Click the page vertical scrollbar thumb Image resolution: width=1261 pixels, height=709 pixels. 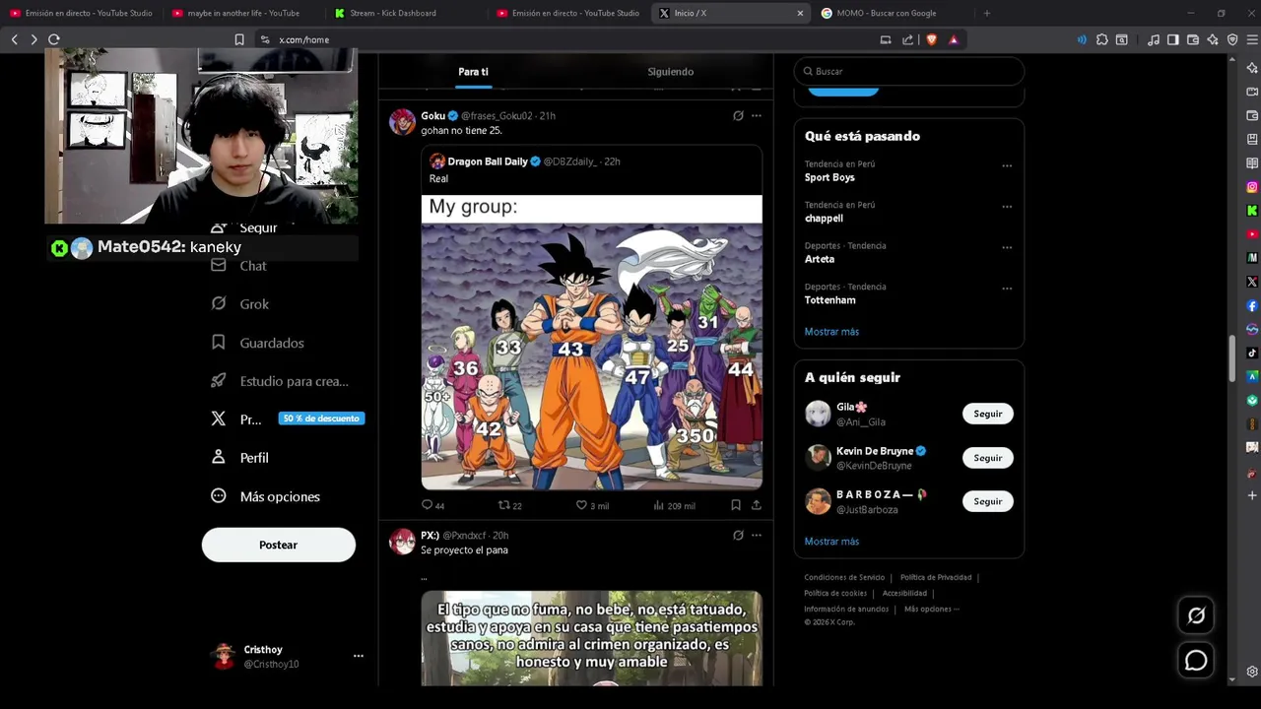pos(1231,359)
